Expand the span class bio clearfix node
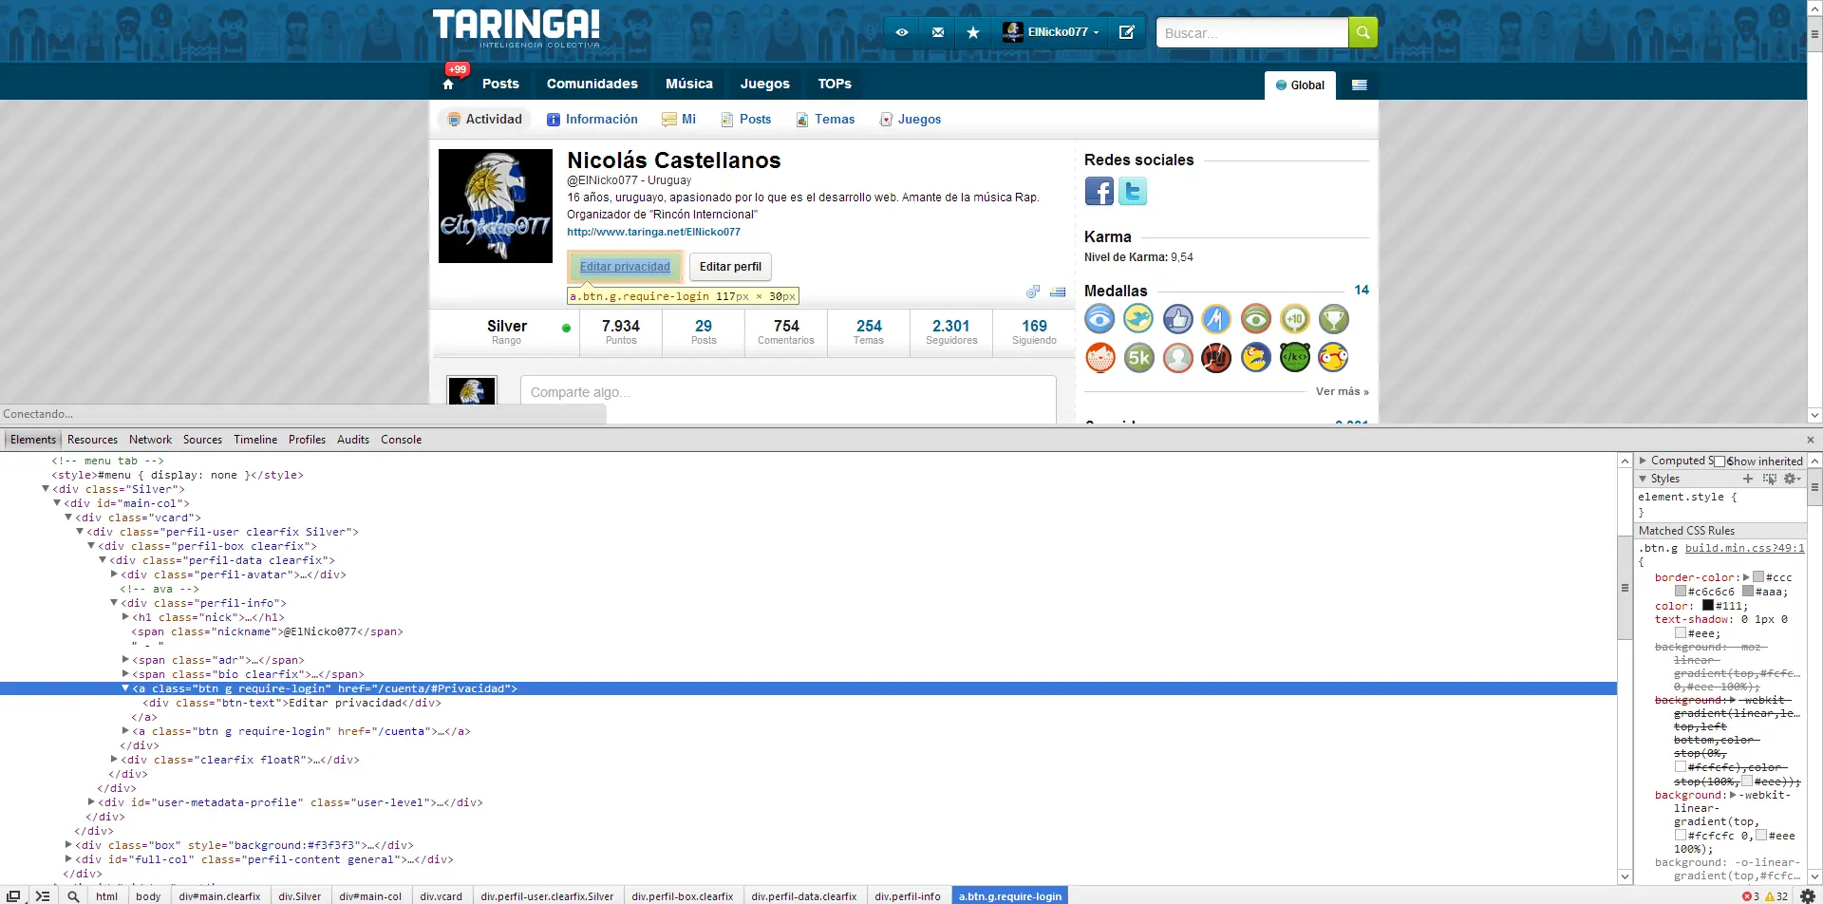The width and height of the screenshot is (1823, 904). [125, 674]
